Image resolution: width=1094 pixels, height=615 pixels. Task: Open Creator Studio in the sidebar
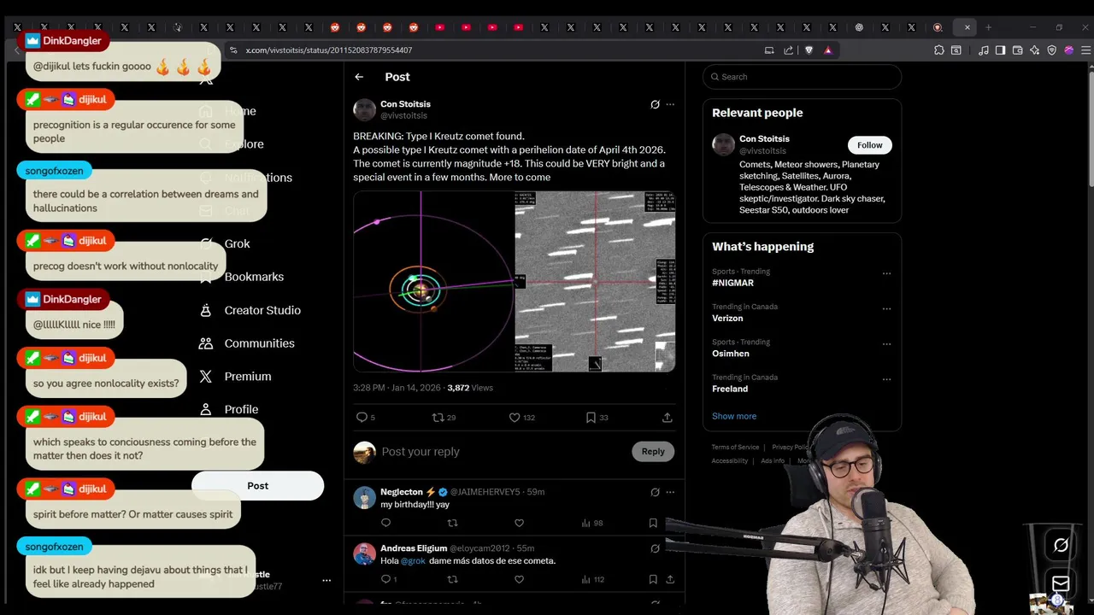click(x=250, y=310)
